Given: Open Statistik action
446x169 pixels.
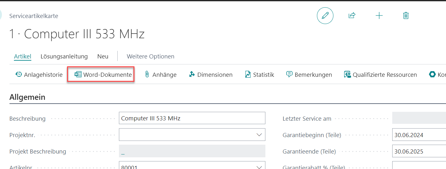Looking at the screenshot, I should point(260,75).
